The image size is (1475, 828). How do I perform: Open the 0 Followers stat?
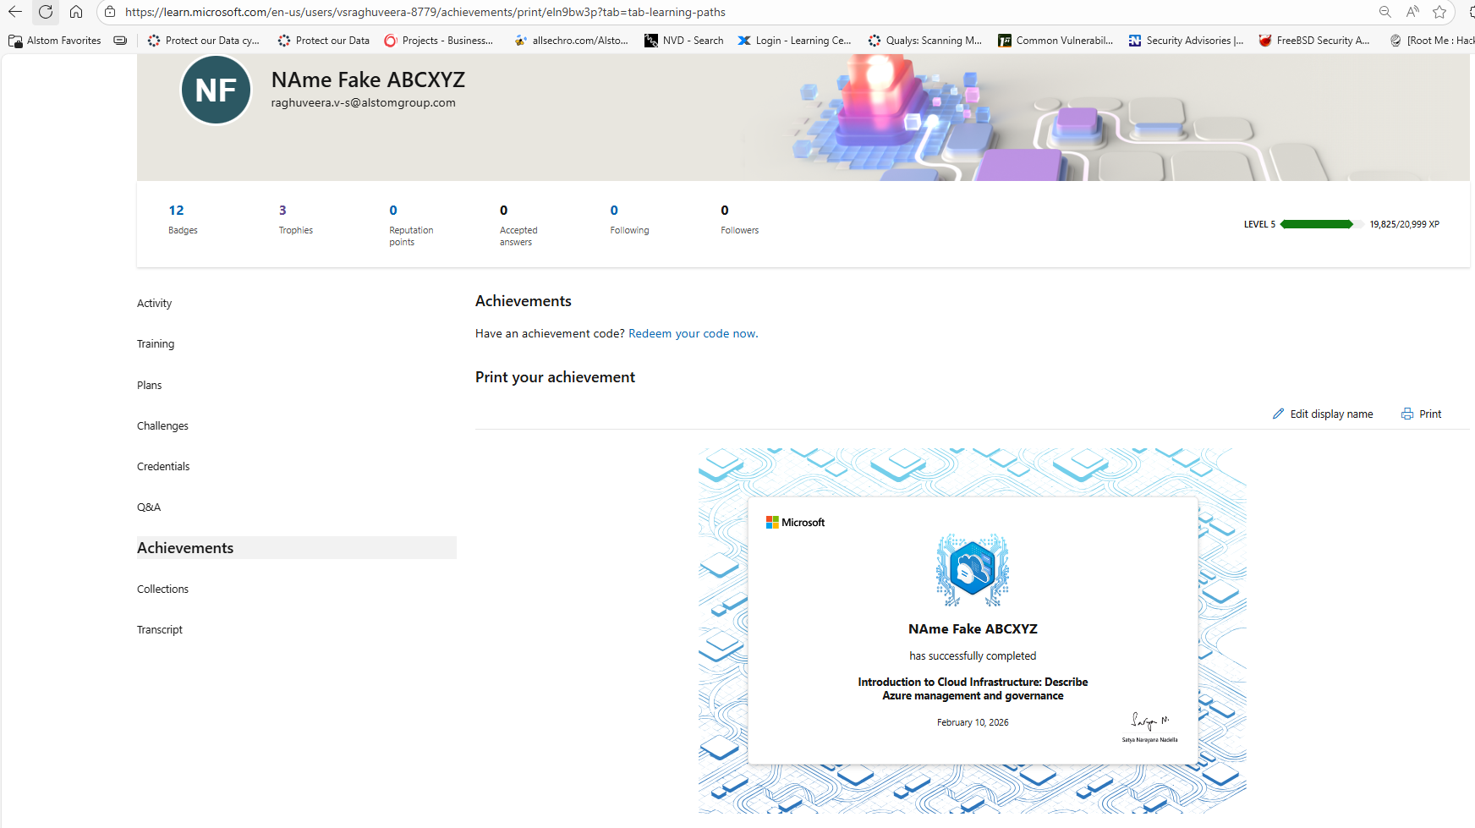[740, 219]
